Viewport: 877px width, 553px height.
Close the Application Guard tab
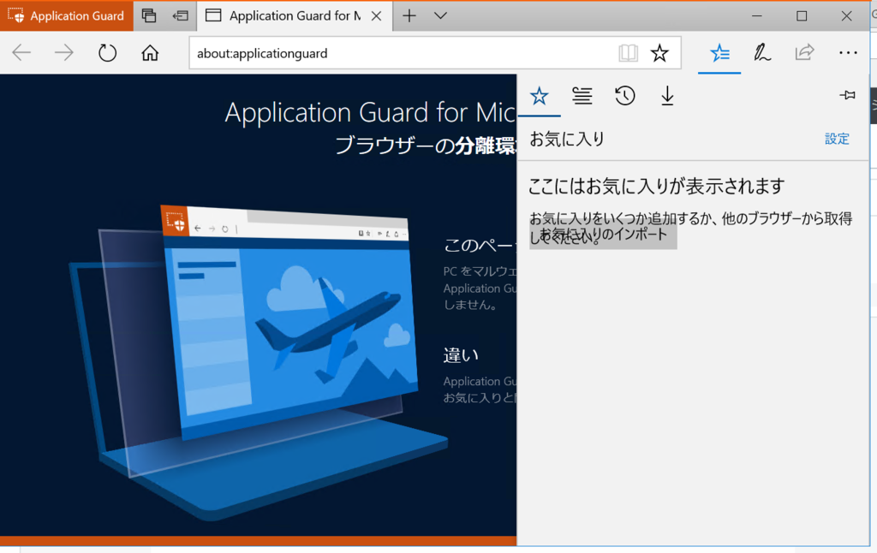click(x=377, y=15)
